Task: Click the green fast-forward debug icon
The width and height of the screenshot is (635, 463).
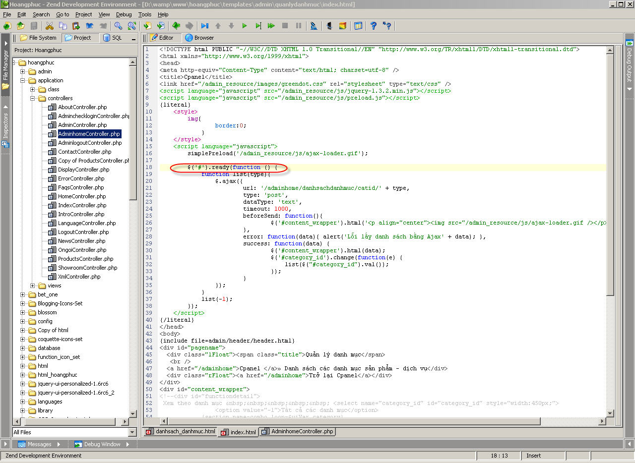Action: tap(271, 26)
